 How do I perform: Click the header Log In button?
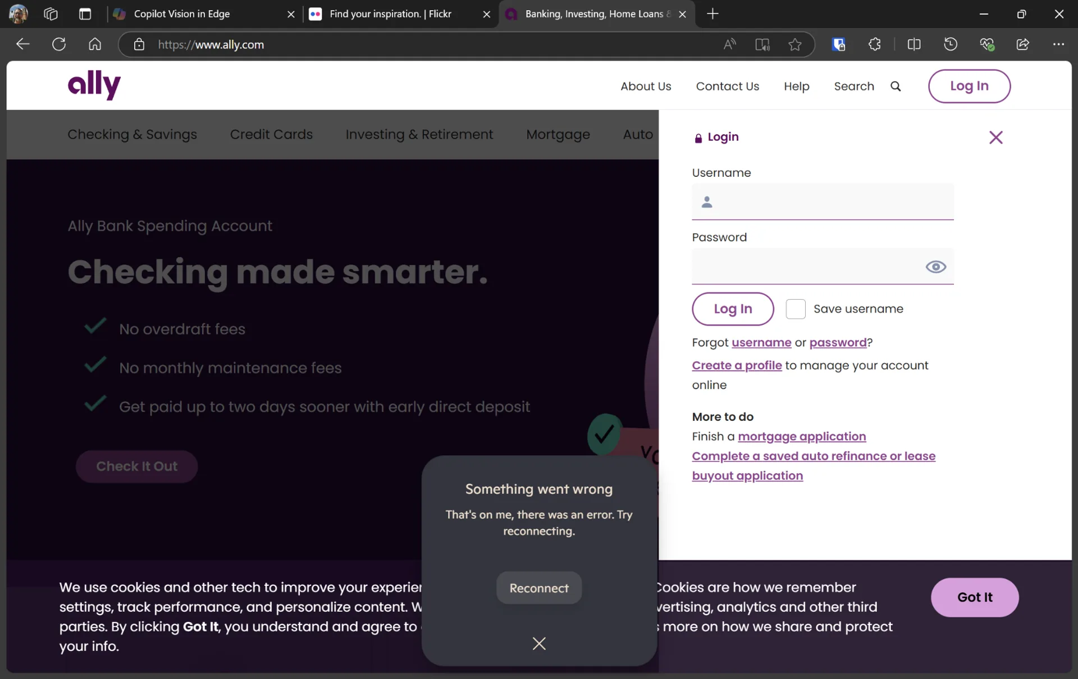pos(969,86)
